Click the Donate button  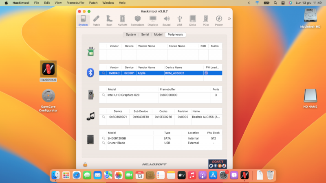pos(217,164)
